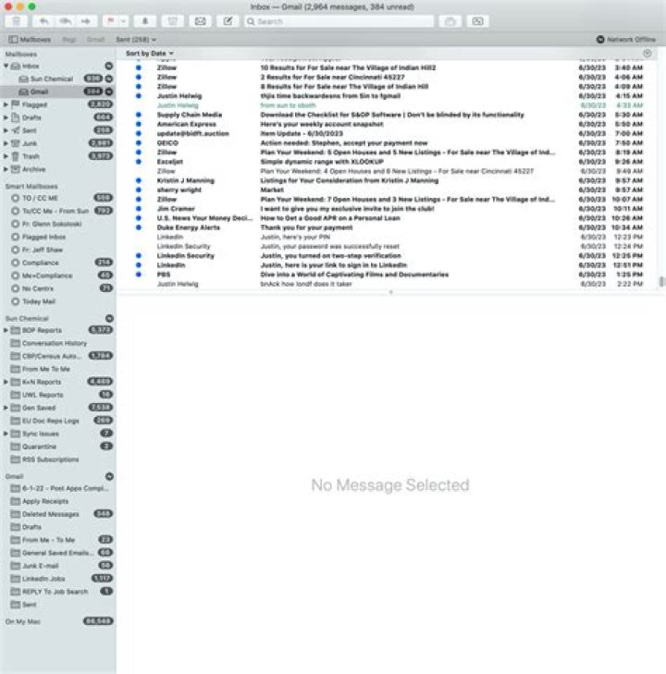Image resolution: width=666 pixels, height=674 pixels.
Task: Expand the Sent mailbox triangle
Action: click(x=6, y=130)
